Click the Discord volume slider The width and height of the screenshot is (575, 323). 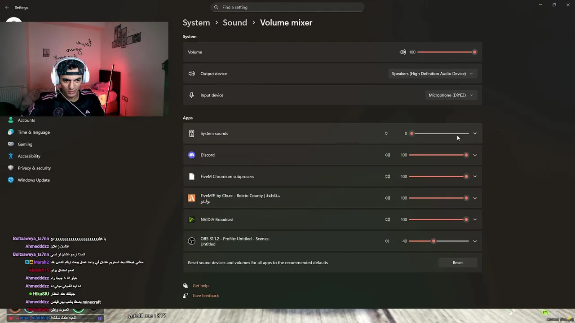[439, 155]
